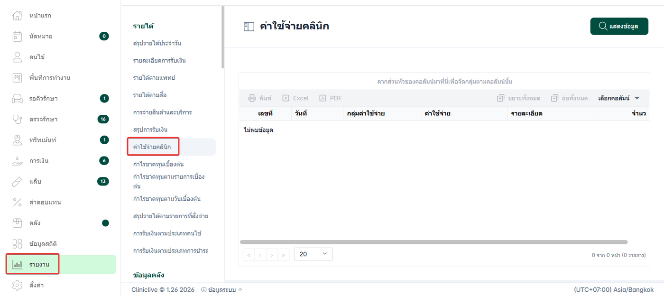Click the report list vertical scrollbar
Screen dimensions: 664x296
pyautogui.click(x=222, y=37)
